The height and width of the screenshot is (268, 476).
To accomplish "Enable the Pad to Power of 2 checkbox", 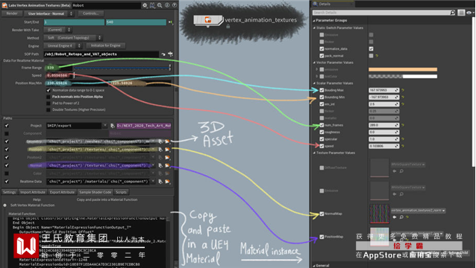I will [x=48, y=103].
